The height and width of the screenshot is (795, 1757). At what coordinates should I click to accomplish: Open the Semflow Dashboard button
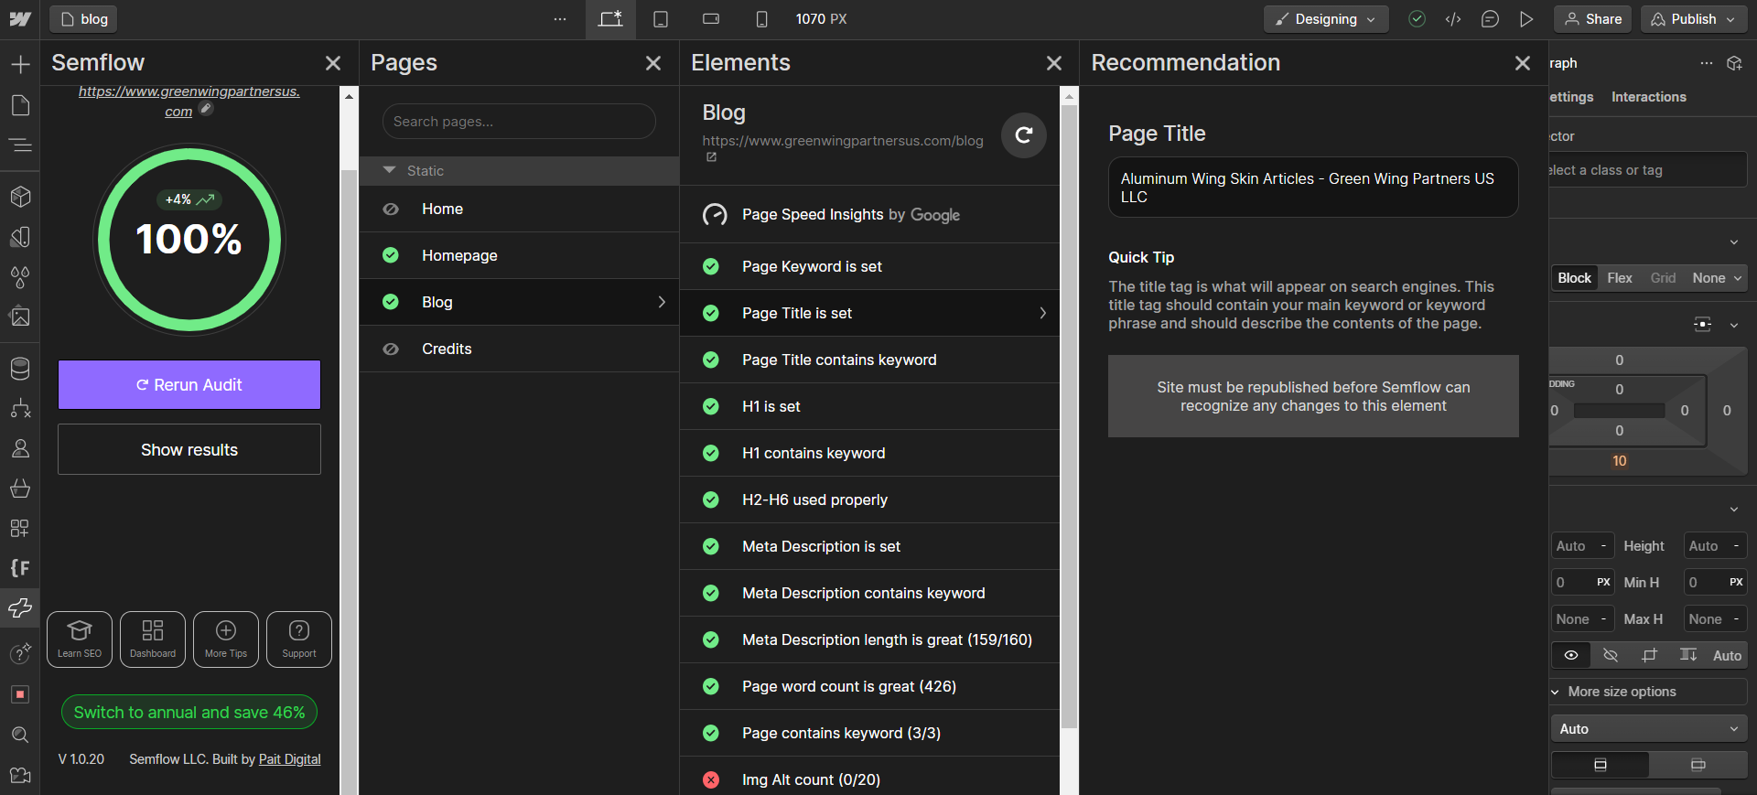tap(153, 639)
